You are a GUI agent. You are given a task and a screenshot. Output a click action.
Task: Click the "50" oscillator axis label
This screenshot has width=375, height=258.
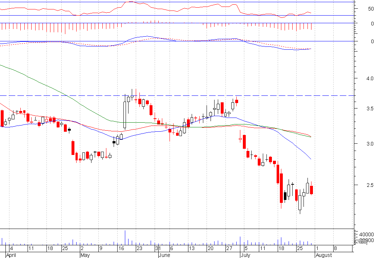pyautogui.click(x=371, y=9)
